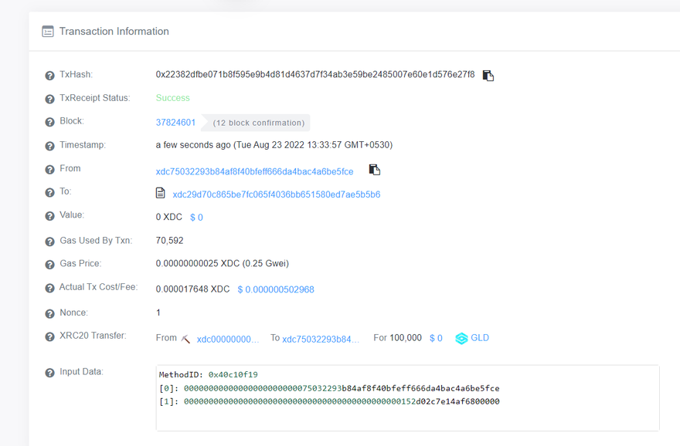Click the help icon next to Gas Price
Image resolution: width=680 pixels, height=446 pixels.
coord(50,265)
